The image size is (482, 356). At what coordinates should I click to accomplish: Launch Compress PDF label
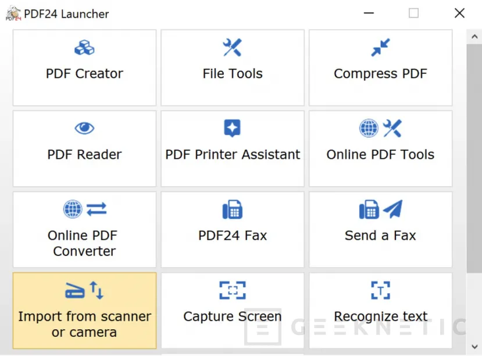coord(381,74)
